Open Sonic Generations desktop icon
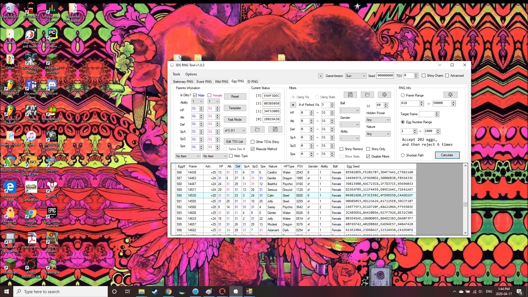This screenshot has height=297, width=528. tap(31, 192)
